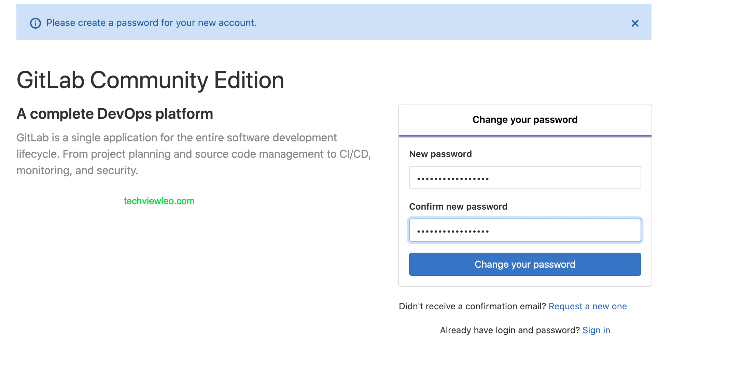Click the New password input field
This screenshot has height=366, width=743.
coord(524,178)
